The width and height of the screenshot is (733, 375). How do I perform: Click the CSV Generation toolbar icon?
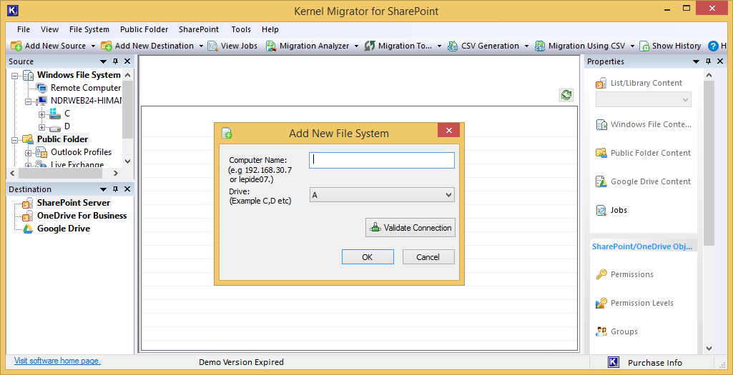(x=453, y=46)
